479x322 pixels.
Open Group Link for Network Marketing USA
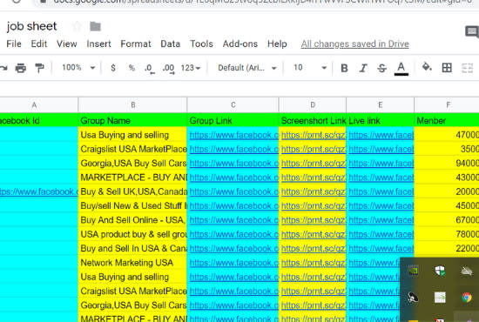(234, 263)
